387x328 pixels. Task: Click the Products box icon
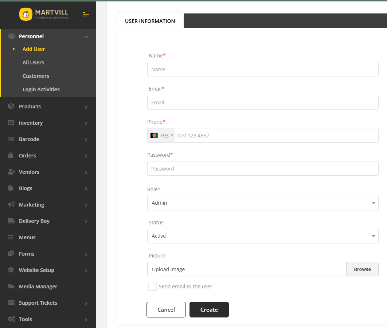click(x=11, y=107)
